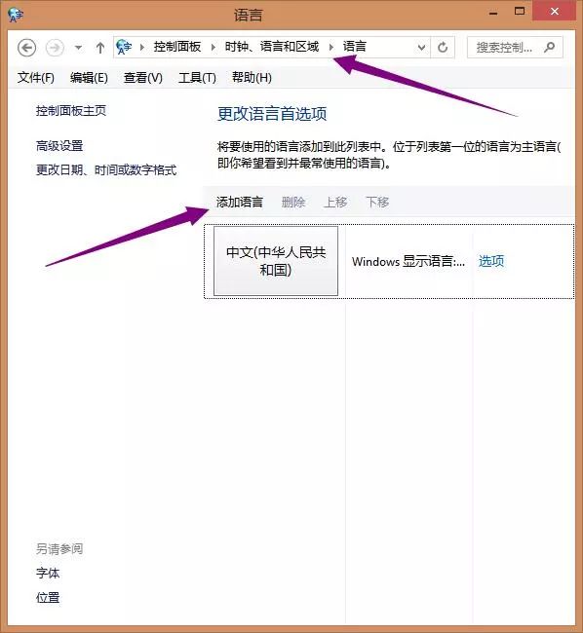Click the search magnifier icon
Screen dimensions: 583x633
(549, 48)
